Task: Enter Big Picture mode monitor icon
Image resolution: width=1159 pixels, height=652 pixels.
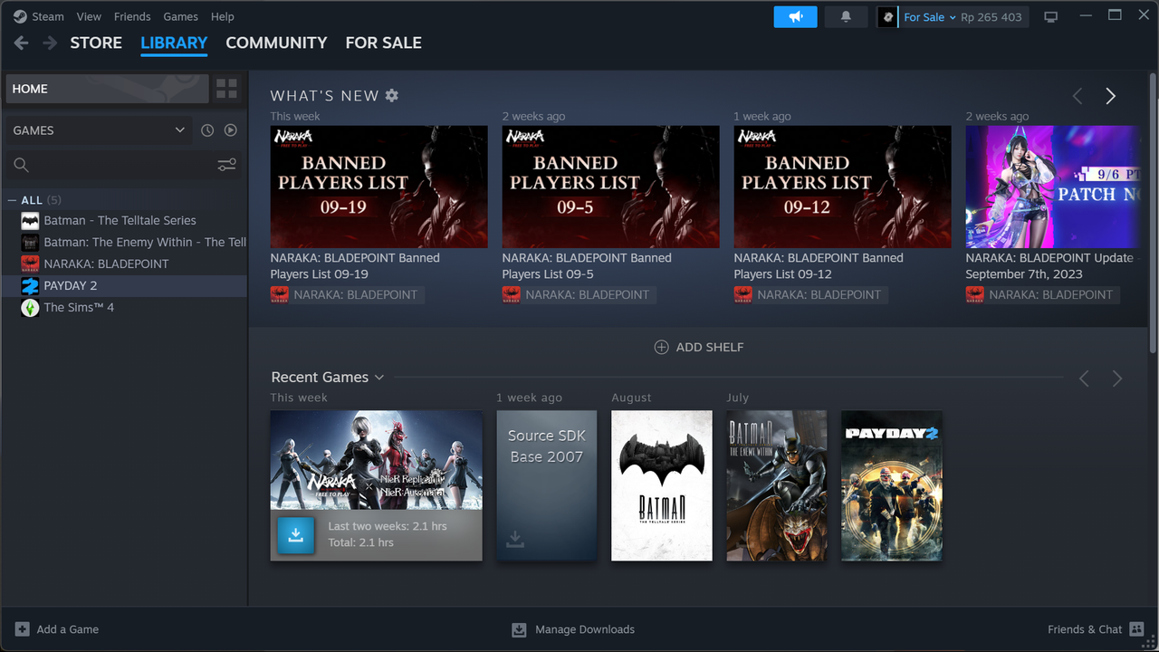Action: (1050, 16)
